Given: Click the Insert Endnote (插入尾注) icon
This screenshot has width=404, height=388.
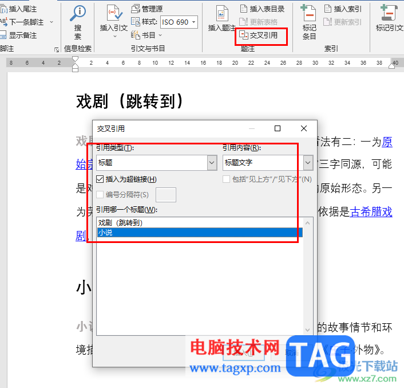Looking at the screenshot, I should (x=4, y=9).
